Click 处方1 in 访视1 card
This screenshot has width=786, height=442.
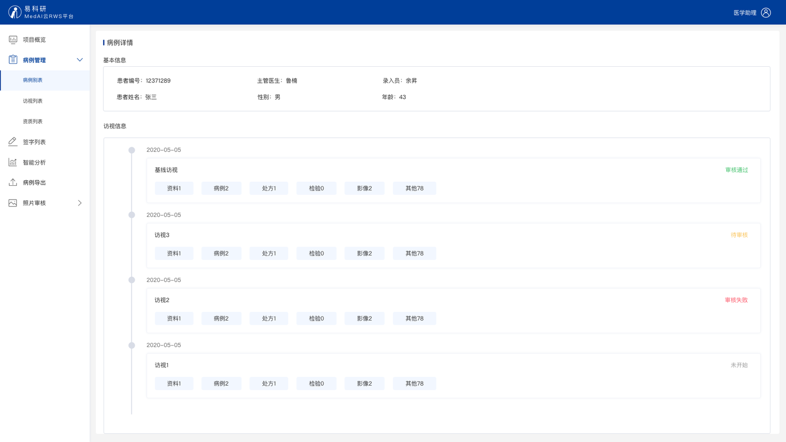269,383
